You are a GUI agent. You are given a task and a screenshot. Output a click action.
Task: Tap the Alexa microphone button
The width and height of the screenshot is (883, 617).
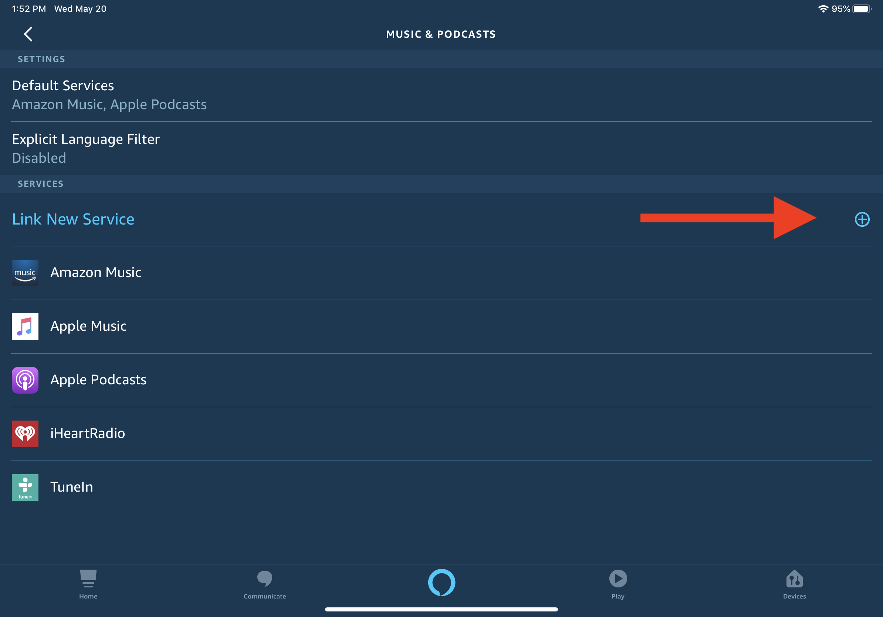[x=441, y=581]
